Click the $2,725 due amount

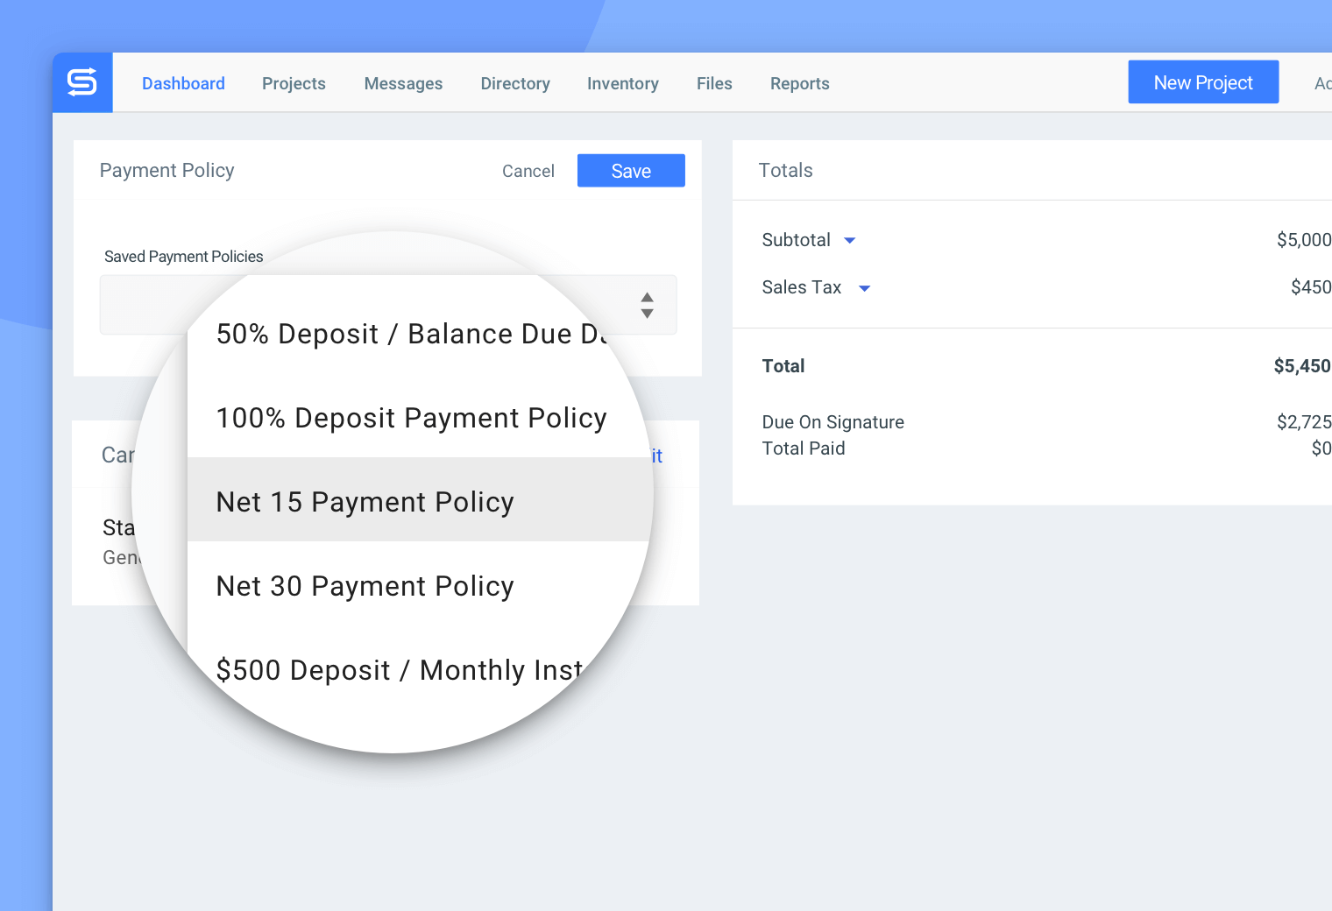point(1304,422)
